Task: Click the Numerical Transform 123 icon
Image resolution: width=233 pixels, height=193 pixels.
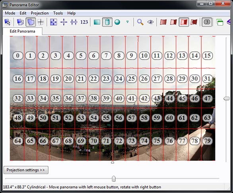Action: (x=84, y=22)
